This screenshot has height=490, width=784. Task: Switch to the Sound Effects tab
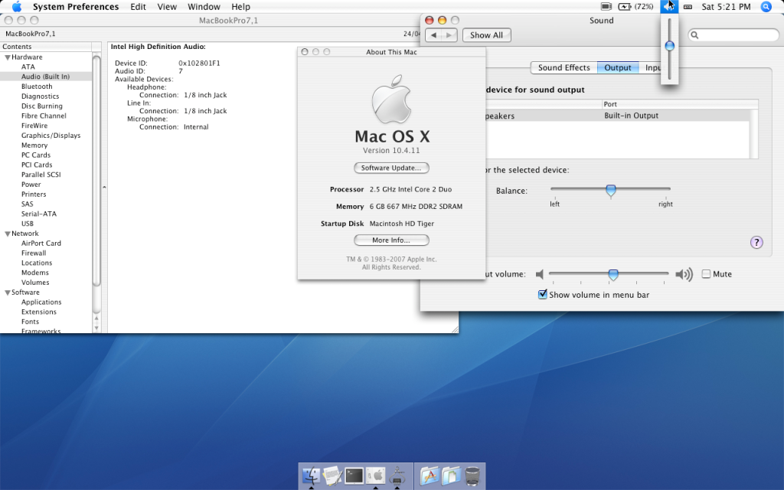click(563, 67)
